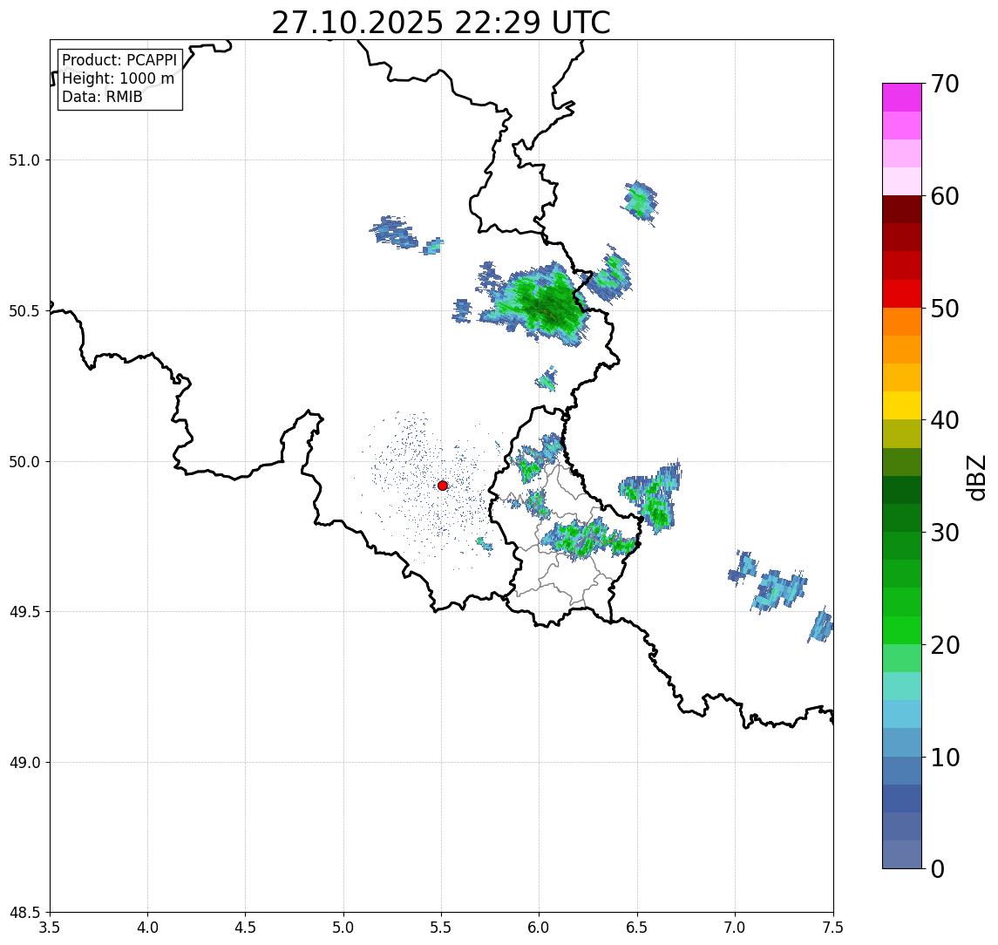Click the colorbar tick label '60'
998x945 pixels.
pos(945,197)
